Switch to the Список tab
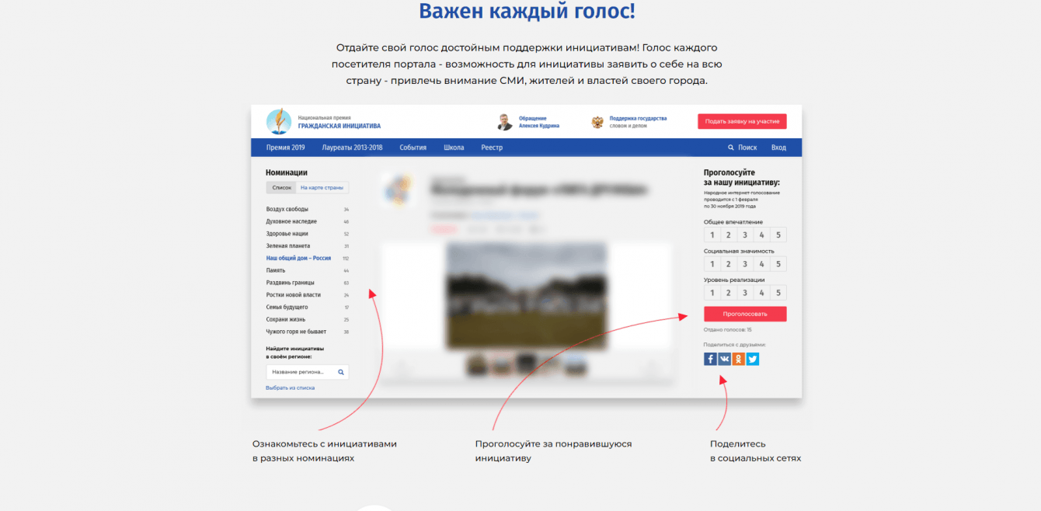The height and width of the screenshot is (511, 1041). pyautogui.click(x=281, y=187)
